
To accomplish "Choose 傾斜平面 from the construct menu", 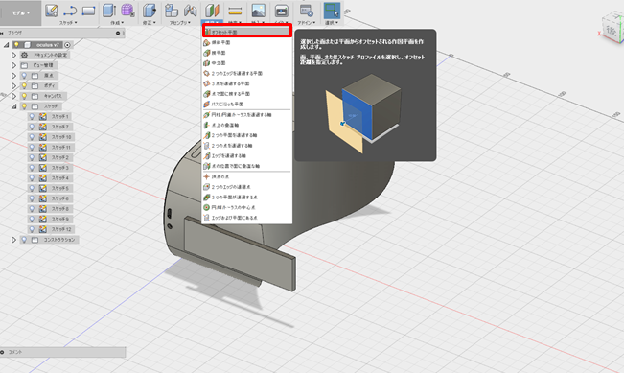I will pos(246,42).
